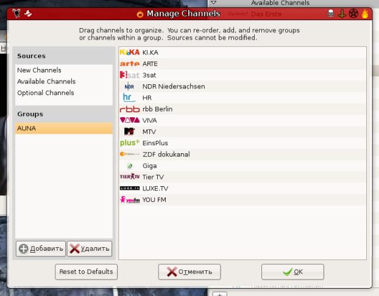
Task: Select the rbb Berlin channel name
Action: click(x=157, y=109)
